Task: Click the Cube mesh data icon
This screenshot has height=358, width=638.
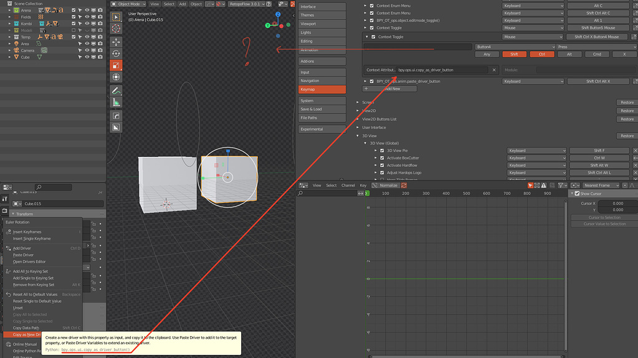Action: pos(39,57)
